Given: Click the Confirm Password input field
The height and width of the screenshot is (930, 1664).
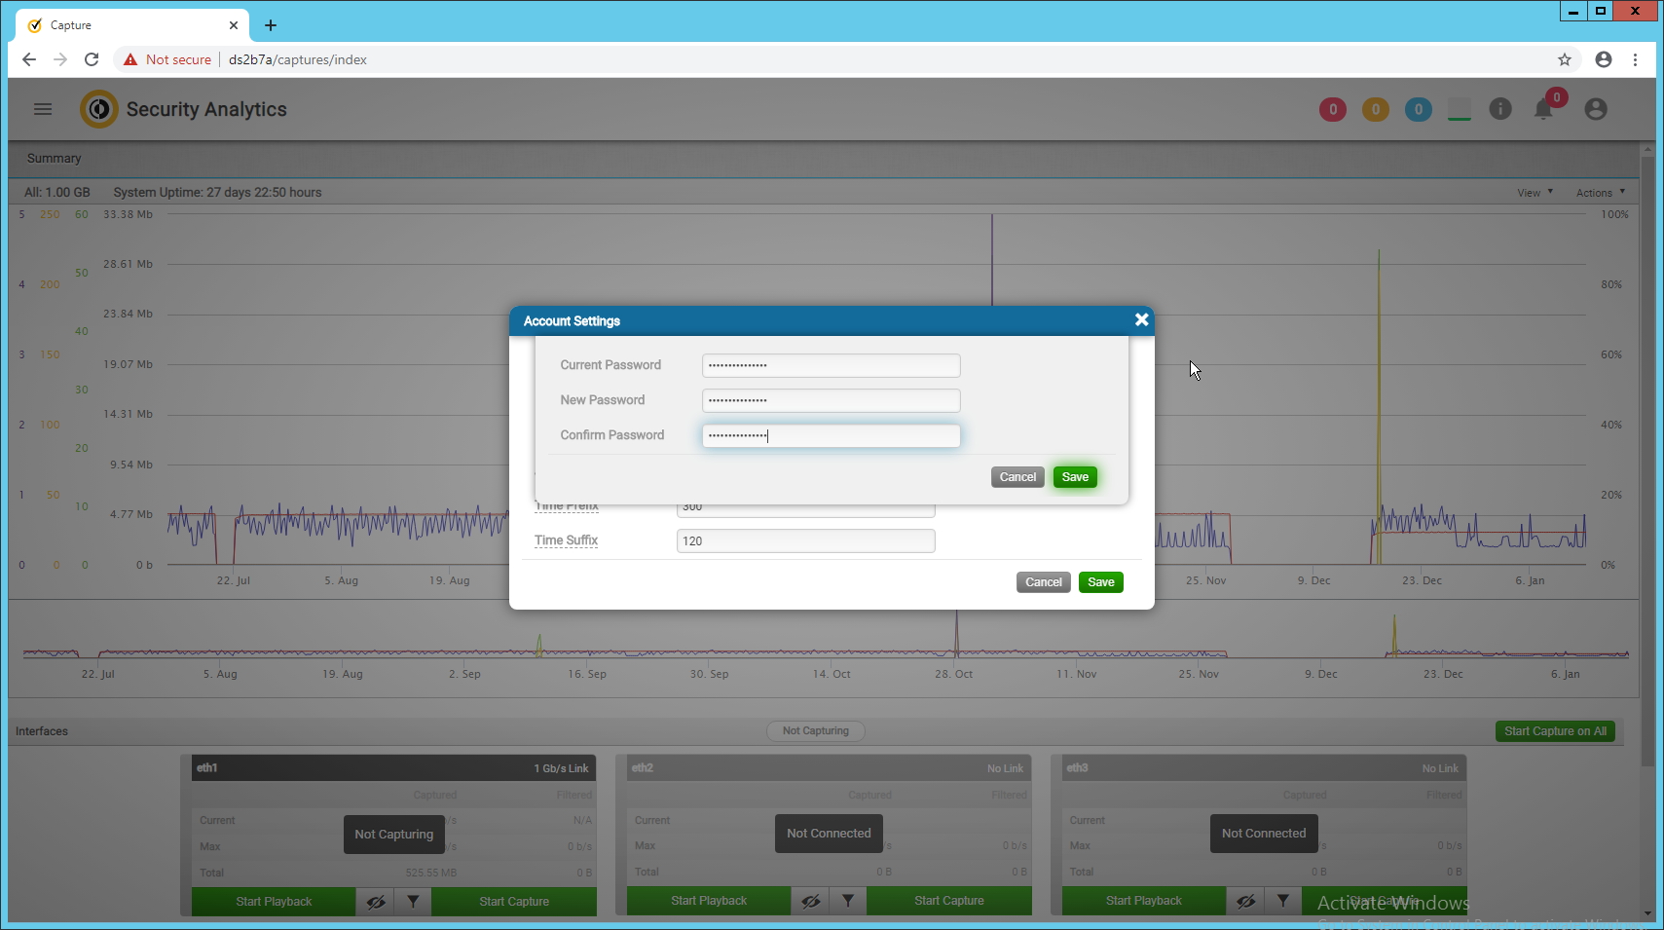Looking at the screenshot, I should [x=831, y=436].
